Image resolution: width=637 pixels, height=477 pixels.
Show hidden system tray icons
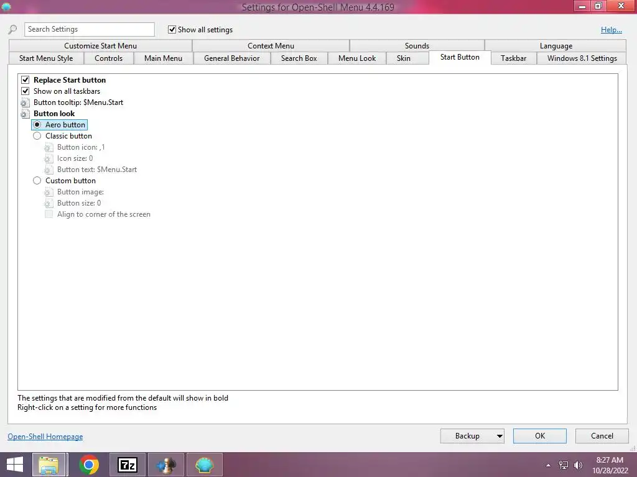tap(548, 465)
